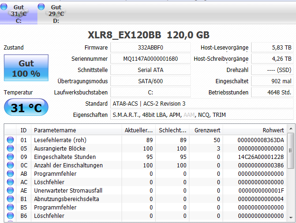Click the 31 °C temperature indicator
Screen dimensions: 296x223
pos(26,108)
